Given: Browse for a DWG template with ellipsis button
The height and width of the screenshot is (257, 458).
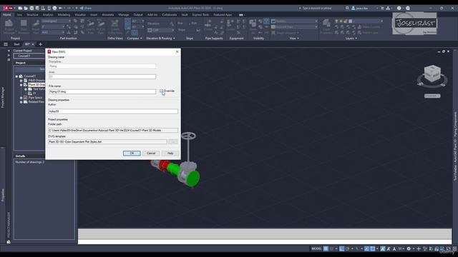Looking at the screenshot, I should (173, 141).
